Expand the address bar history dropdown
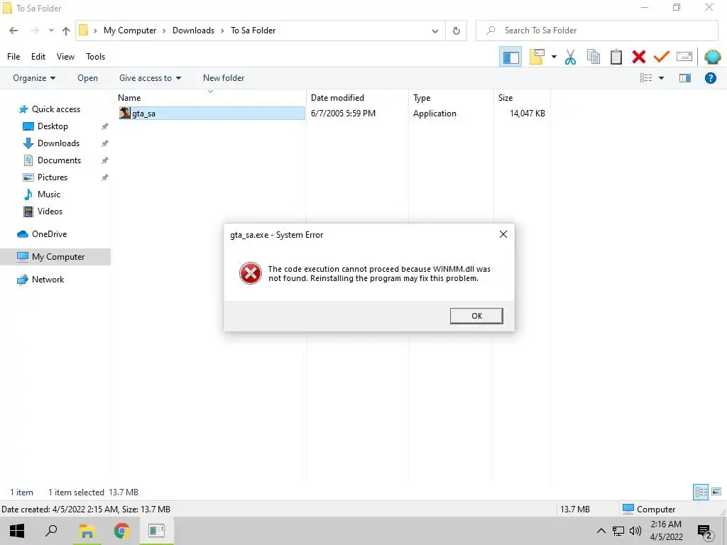This screenshot has width=727, height=545. pyautogui.click(x=435, y=31)
